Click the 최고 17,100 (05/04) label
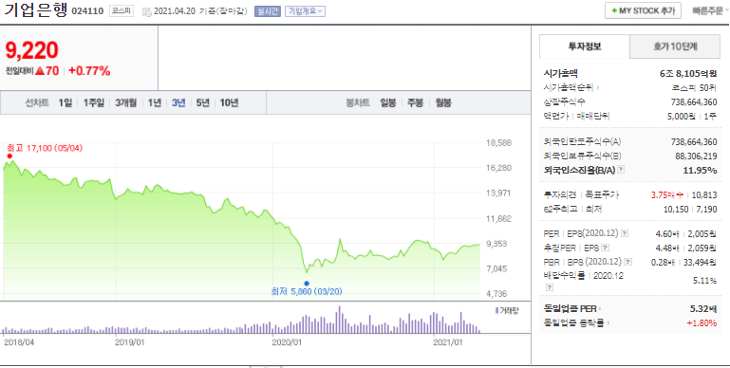The width and height of the screenshot is (730, 368). pos(45,148)
